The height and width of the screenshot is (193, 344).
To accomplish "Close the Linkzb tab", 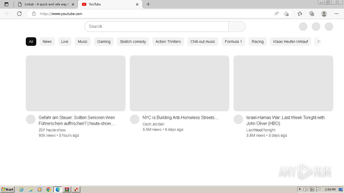I will [73, 4].
